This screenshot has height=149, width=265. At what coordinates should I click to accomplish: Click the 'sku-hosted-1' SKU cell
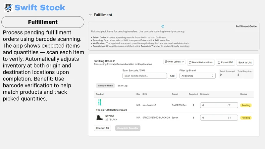tap(149, 105)
